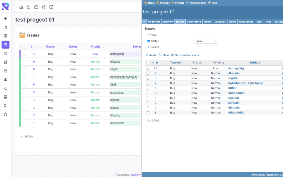The image size is (283, 177).
Task: Enable the Status filter checkbox
Action: pos(148,41)
